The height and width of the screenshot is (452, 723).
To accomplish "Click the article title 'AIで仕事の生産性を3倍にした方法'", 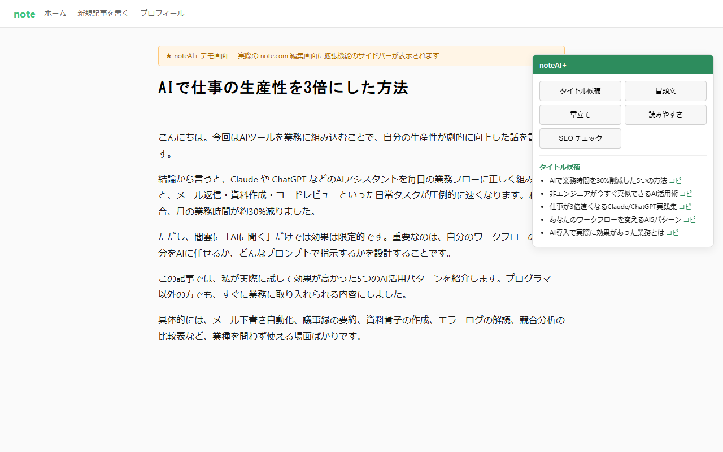I will click(283, 88).
